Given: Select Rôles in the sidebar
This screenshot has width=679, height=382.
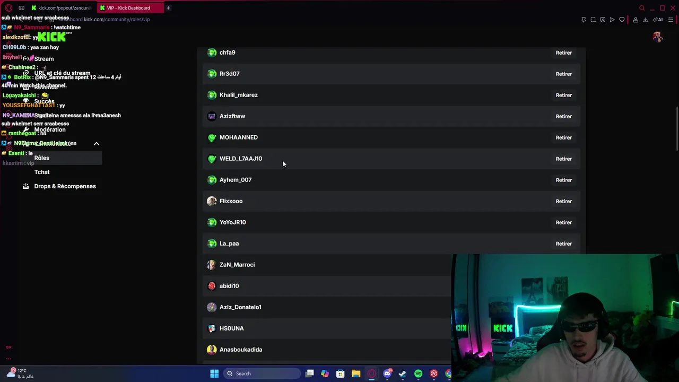Looking at the screenshot, I should tap(61, 158).
